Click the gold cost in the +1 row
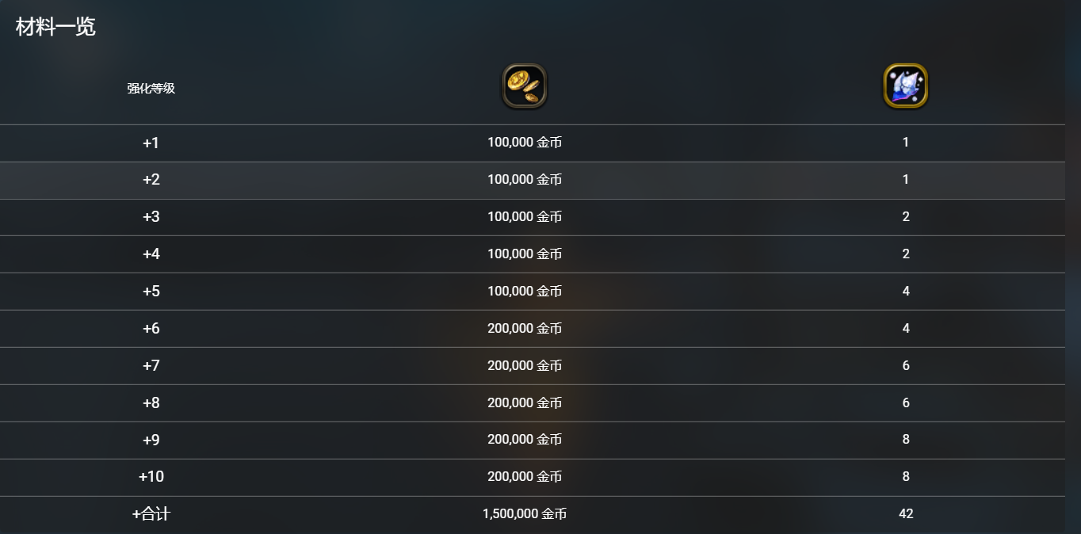The width and height of the screenshot is (1081, 534). (x=525, y=143)
